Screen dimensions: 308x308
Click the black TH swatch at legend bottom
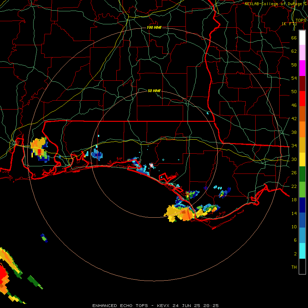coord(302,266)
